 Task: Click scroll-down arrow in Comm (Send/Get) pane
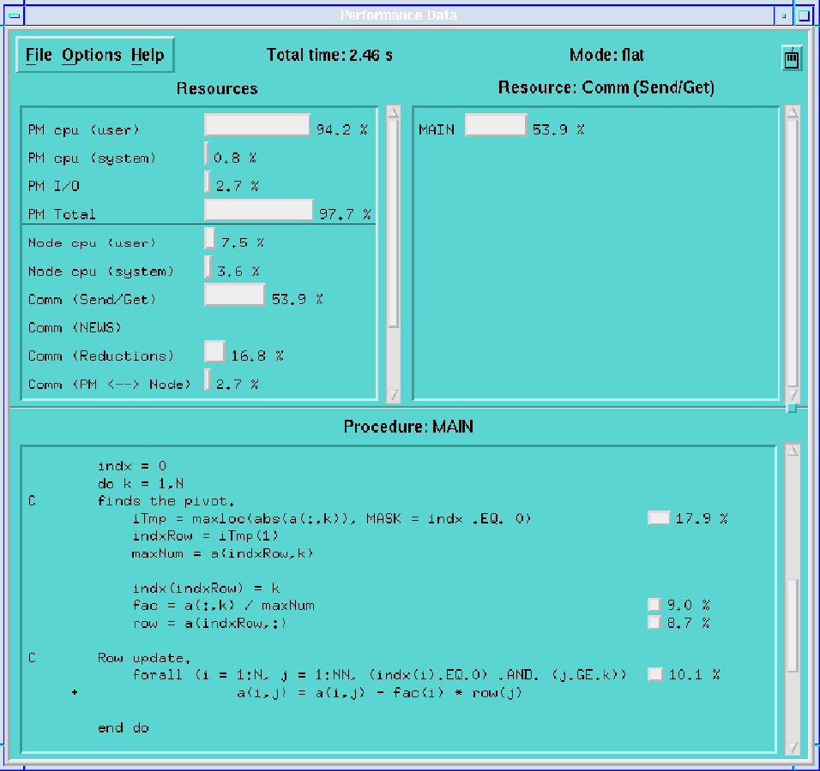(793, 395)
